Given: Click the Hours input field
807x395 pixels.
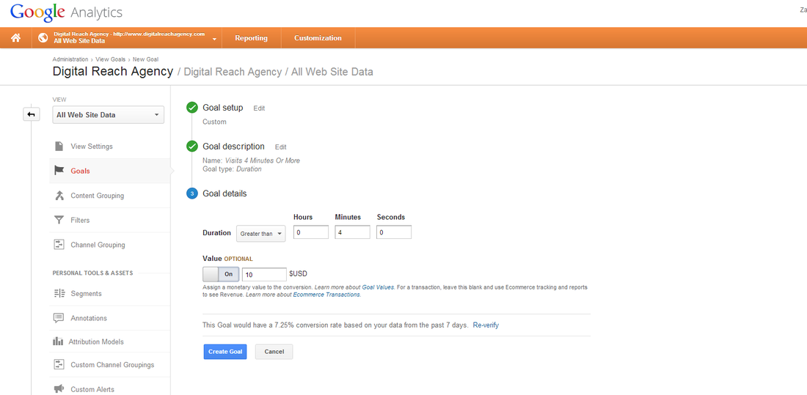Looking at the screenshot, I should (311, 232).
